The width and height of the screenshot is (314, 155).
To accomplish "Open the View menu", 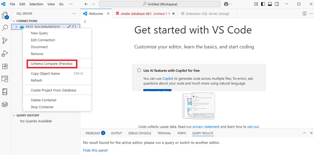I will [x=51, y=4].
